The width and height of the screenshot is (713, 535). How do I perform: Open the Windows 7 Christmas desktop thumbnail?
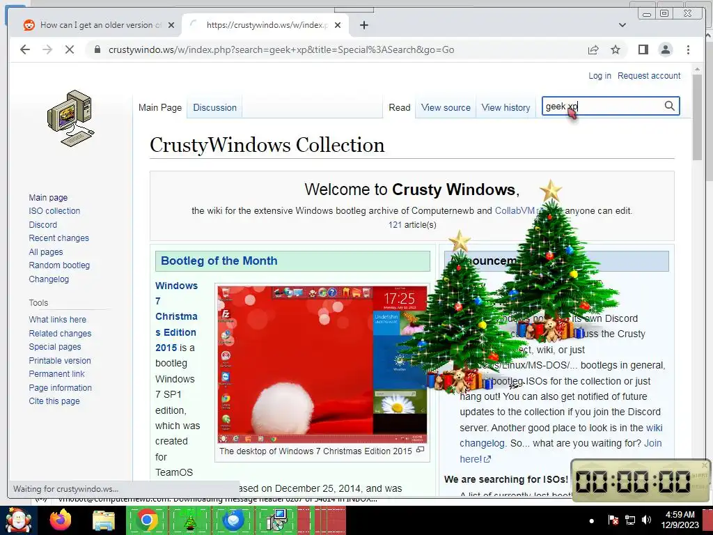point(322,364)
